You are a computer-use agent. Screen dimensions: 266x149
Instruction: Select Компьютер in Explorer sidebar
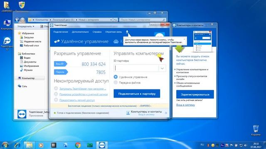(x=28, y=78)
